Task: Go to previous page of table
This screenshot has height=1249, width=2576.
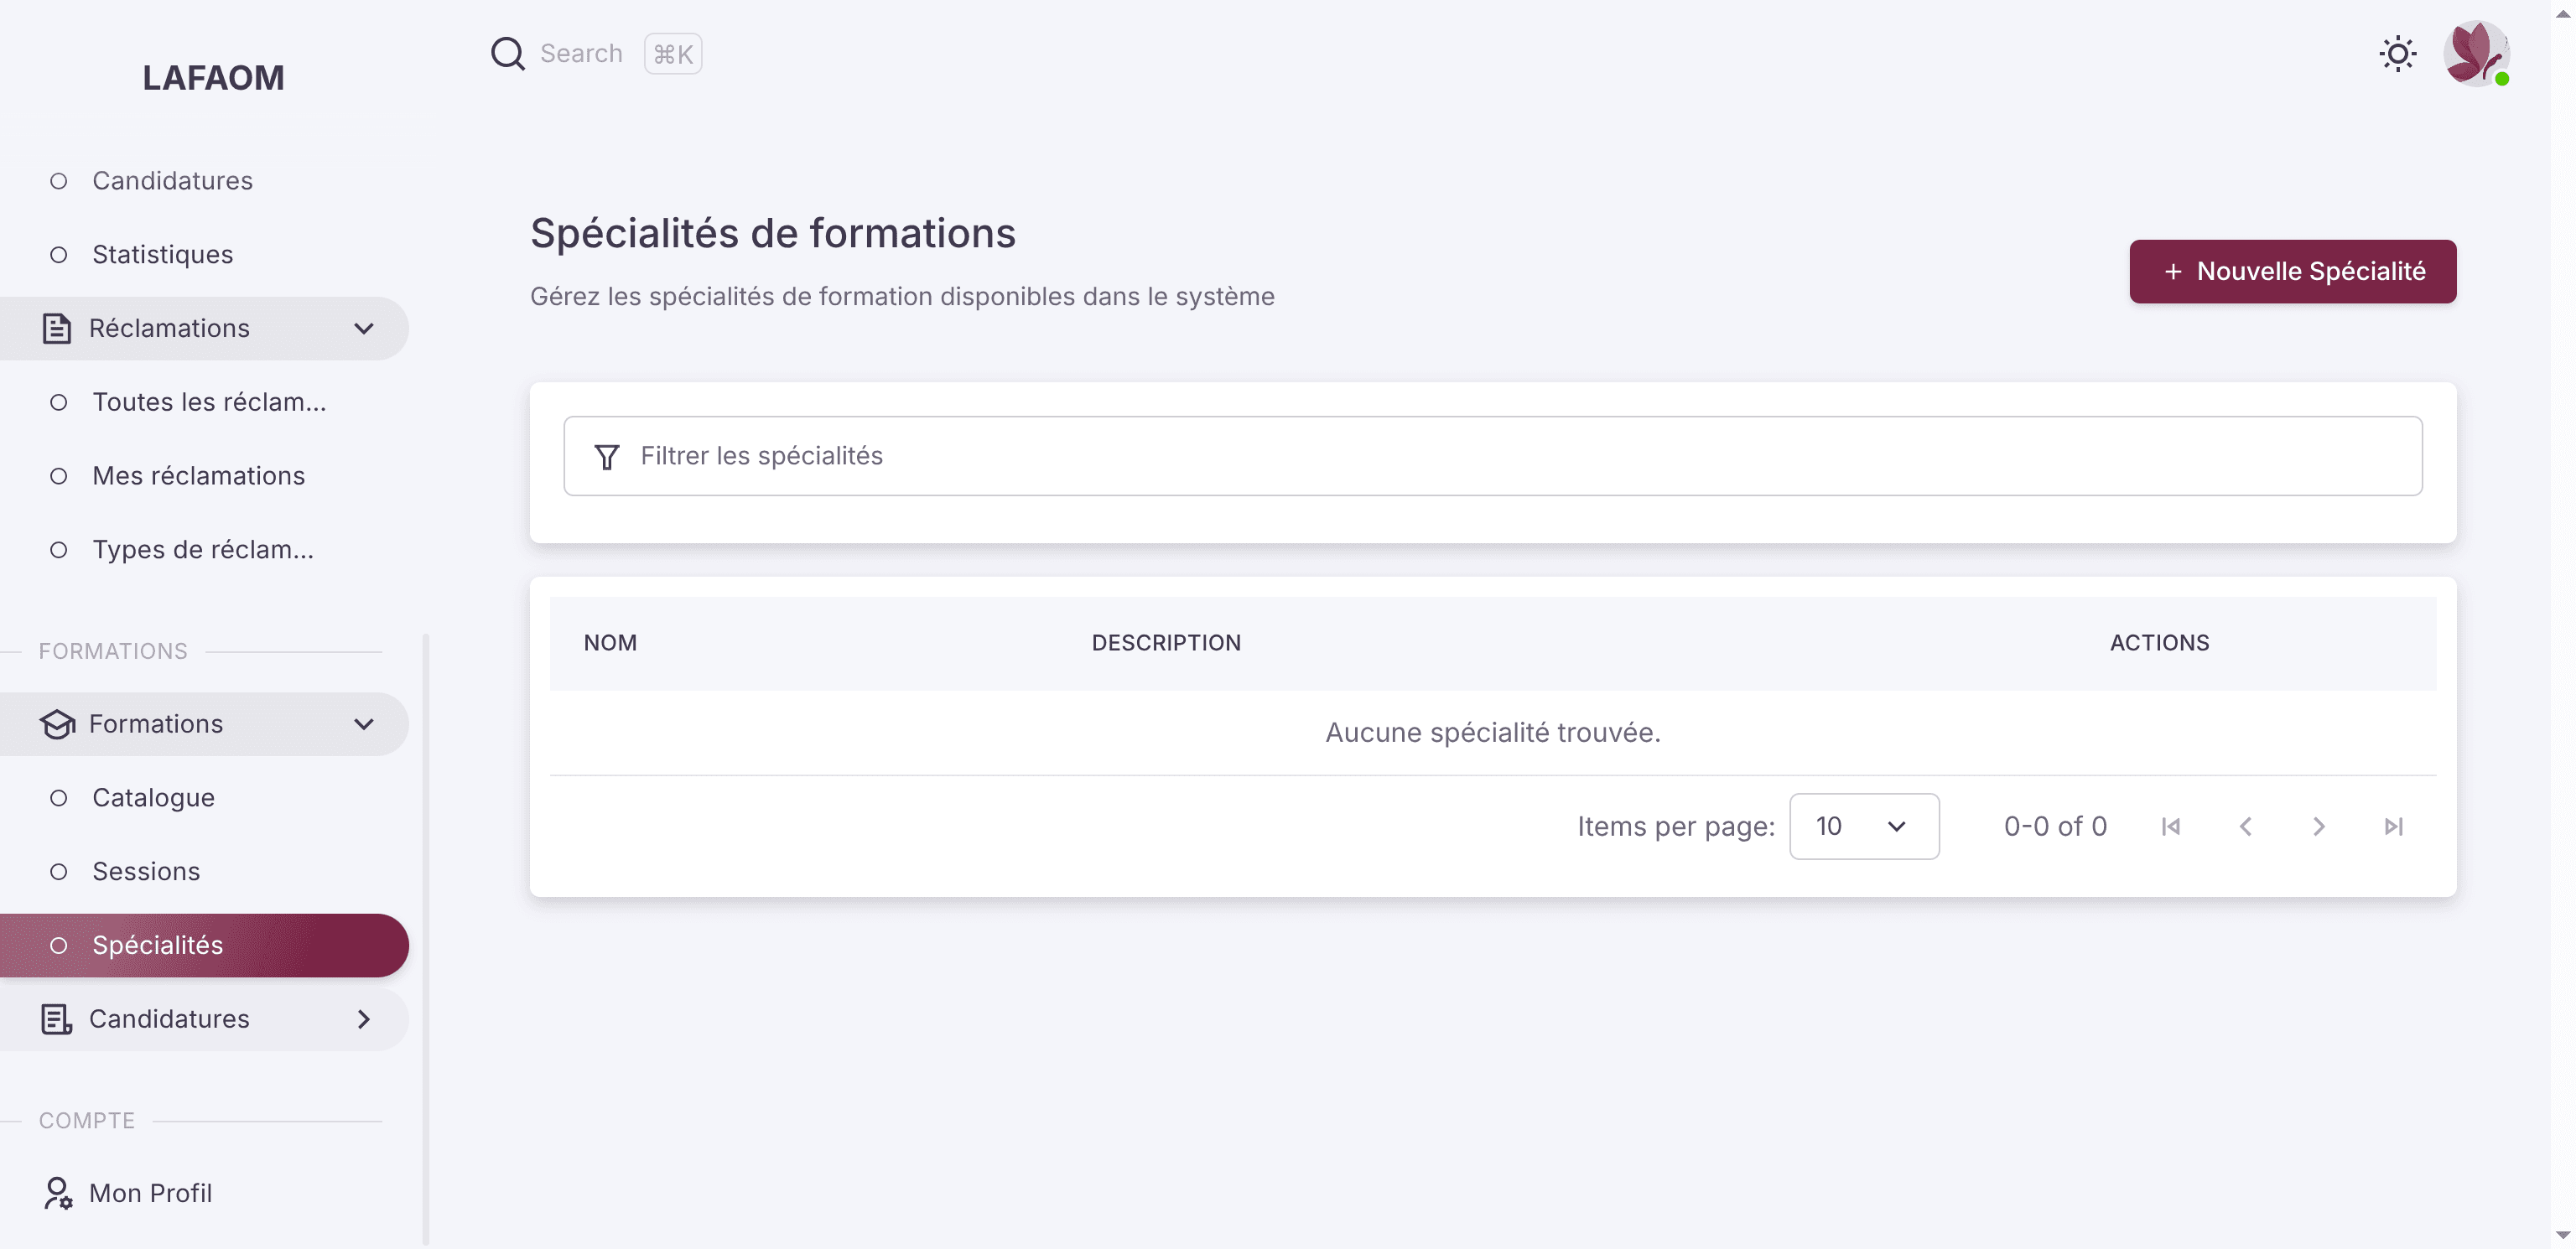Action: tap(2245, 826)
